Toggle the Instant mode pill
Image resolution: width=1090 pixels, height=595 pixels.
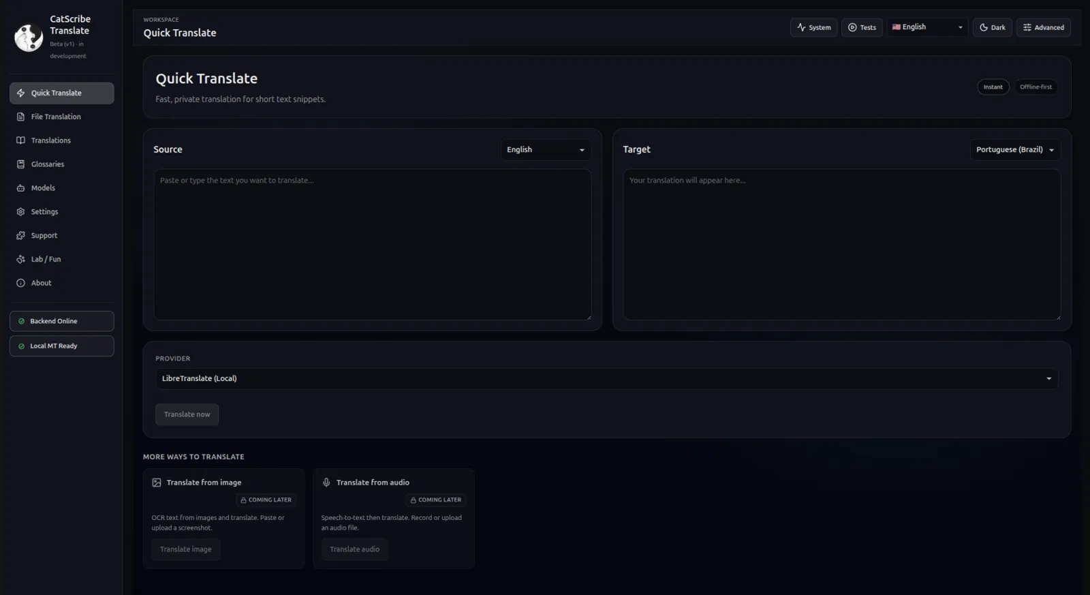(993, 87)
